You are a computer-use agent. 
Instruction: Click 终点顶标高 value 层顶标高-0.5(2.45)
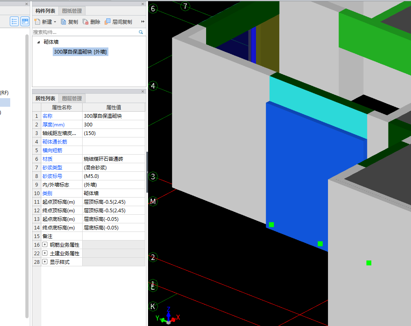(x=114, y=211)
